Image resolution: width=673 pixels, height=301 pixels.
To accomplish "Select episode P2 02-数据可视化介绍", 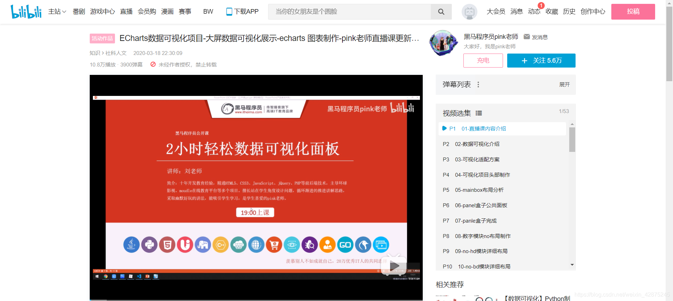I will coord(502,144).
